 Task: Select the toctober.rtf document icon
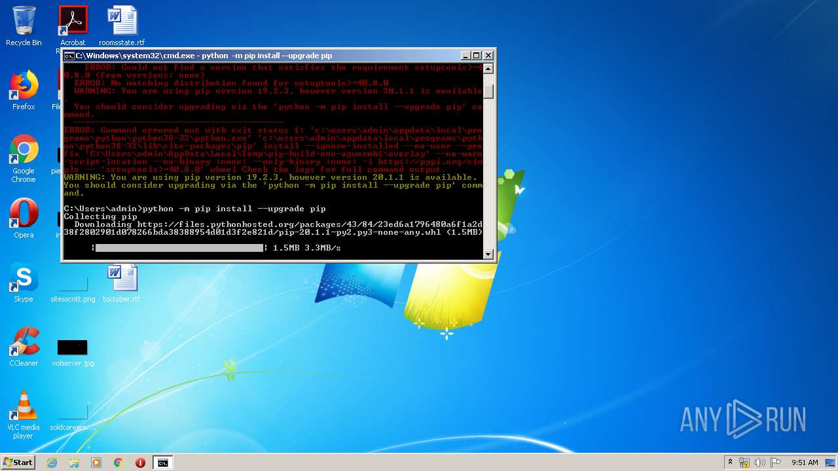[x=122, y=283]
